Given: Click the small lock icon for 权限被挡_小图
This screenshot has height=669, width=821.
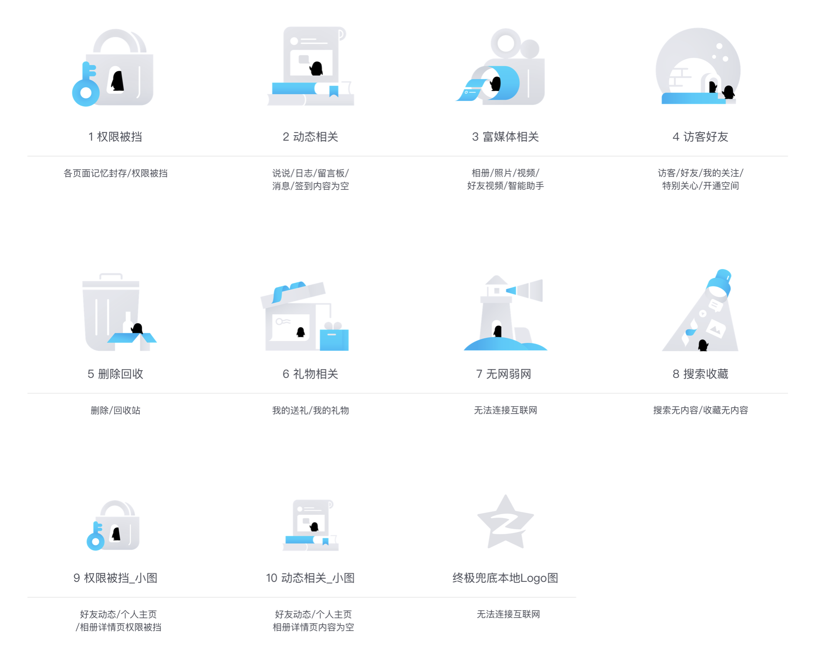Looking at the screenshot, I should pos(113,525).
